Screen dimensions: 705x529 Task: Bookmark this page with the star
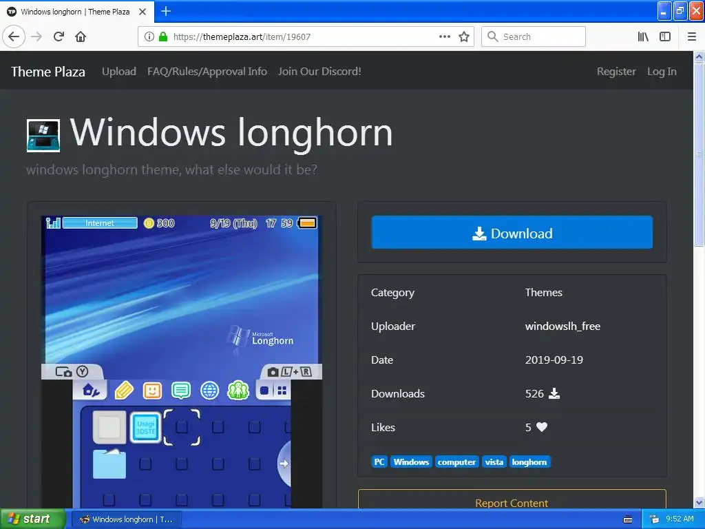[x=464, y=37]
